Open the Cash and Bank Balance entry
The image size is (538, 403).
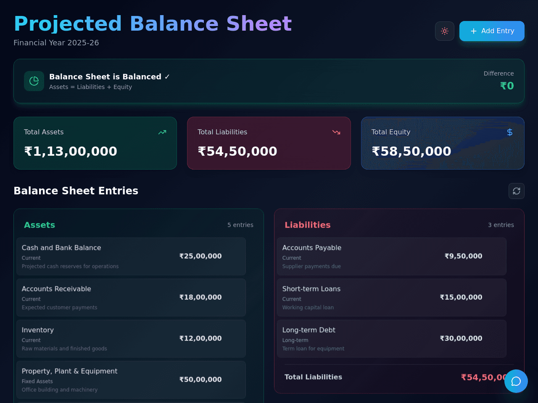[131, 256]
